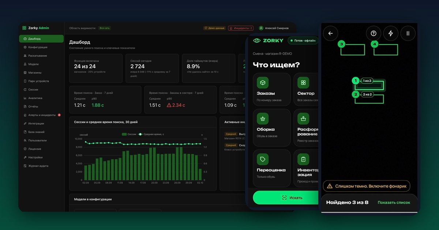Click the 2 из 2 detected box

tap(369, 98)
